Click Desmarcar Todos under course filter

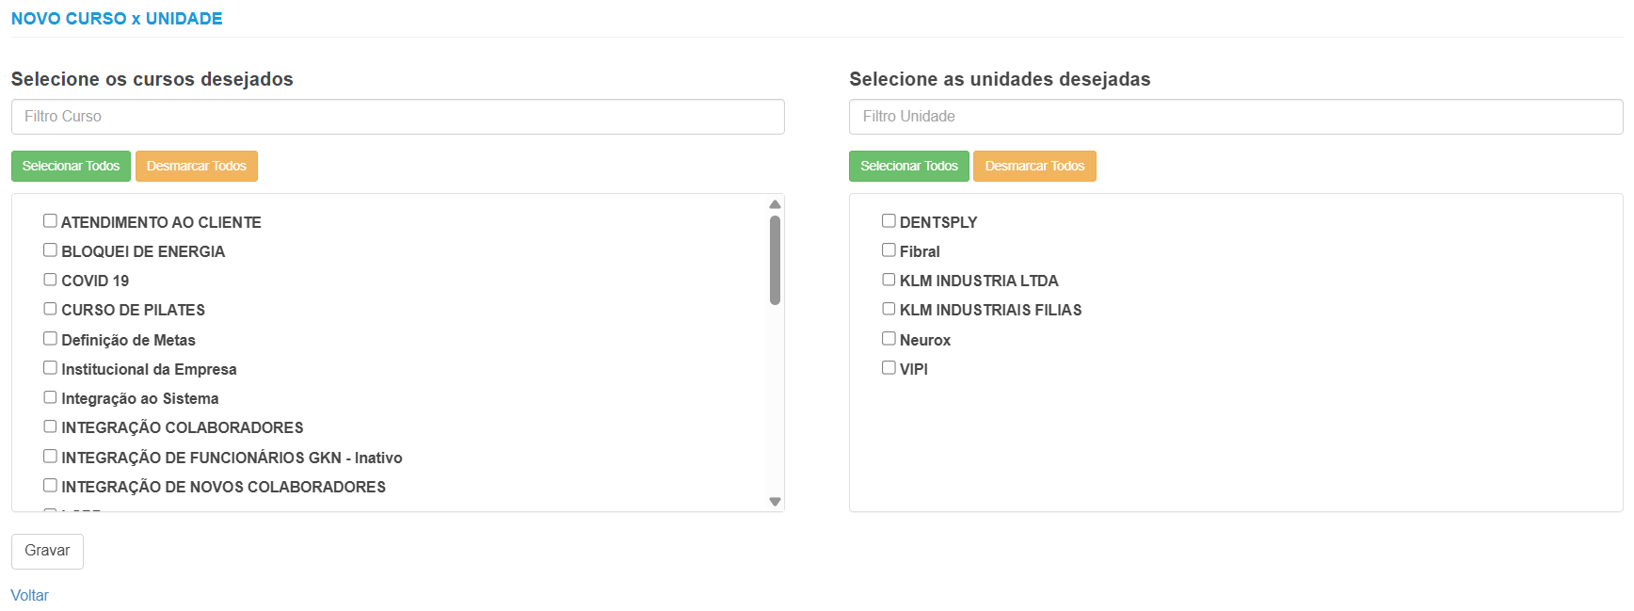(196, 166)
